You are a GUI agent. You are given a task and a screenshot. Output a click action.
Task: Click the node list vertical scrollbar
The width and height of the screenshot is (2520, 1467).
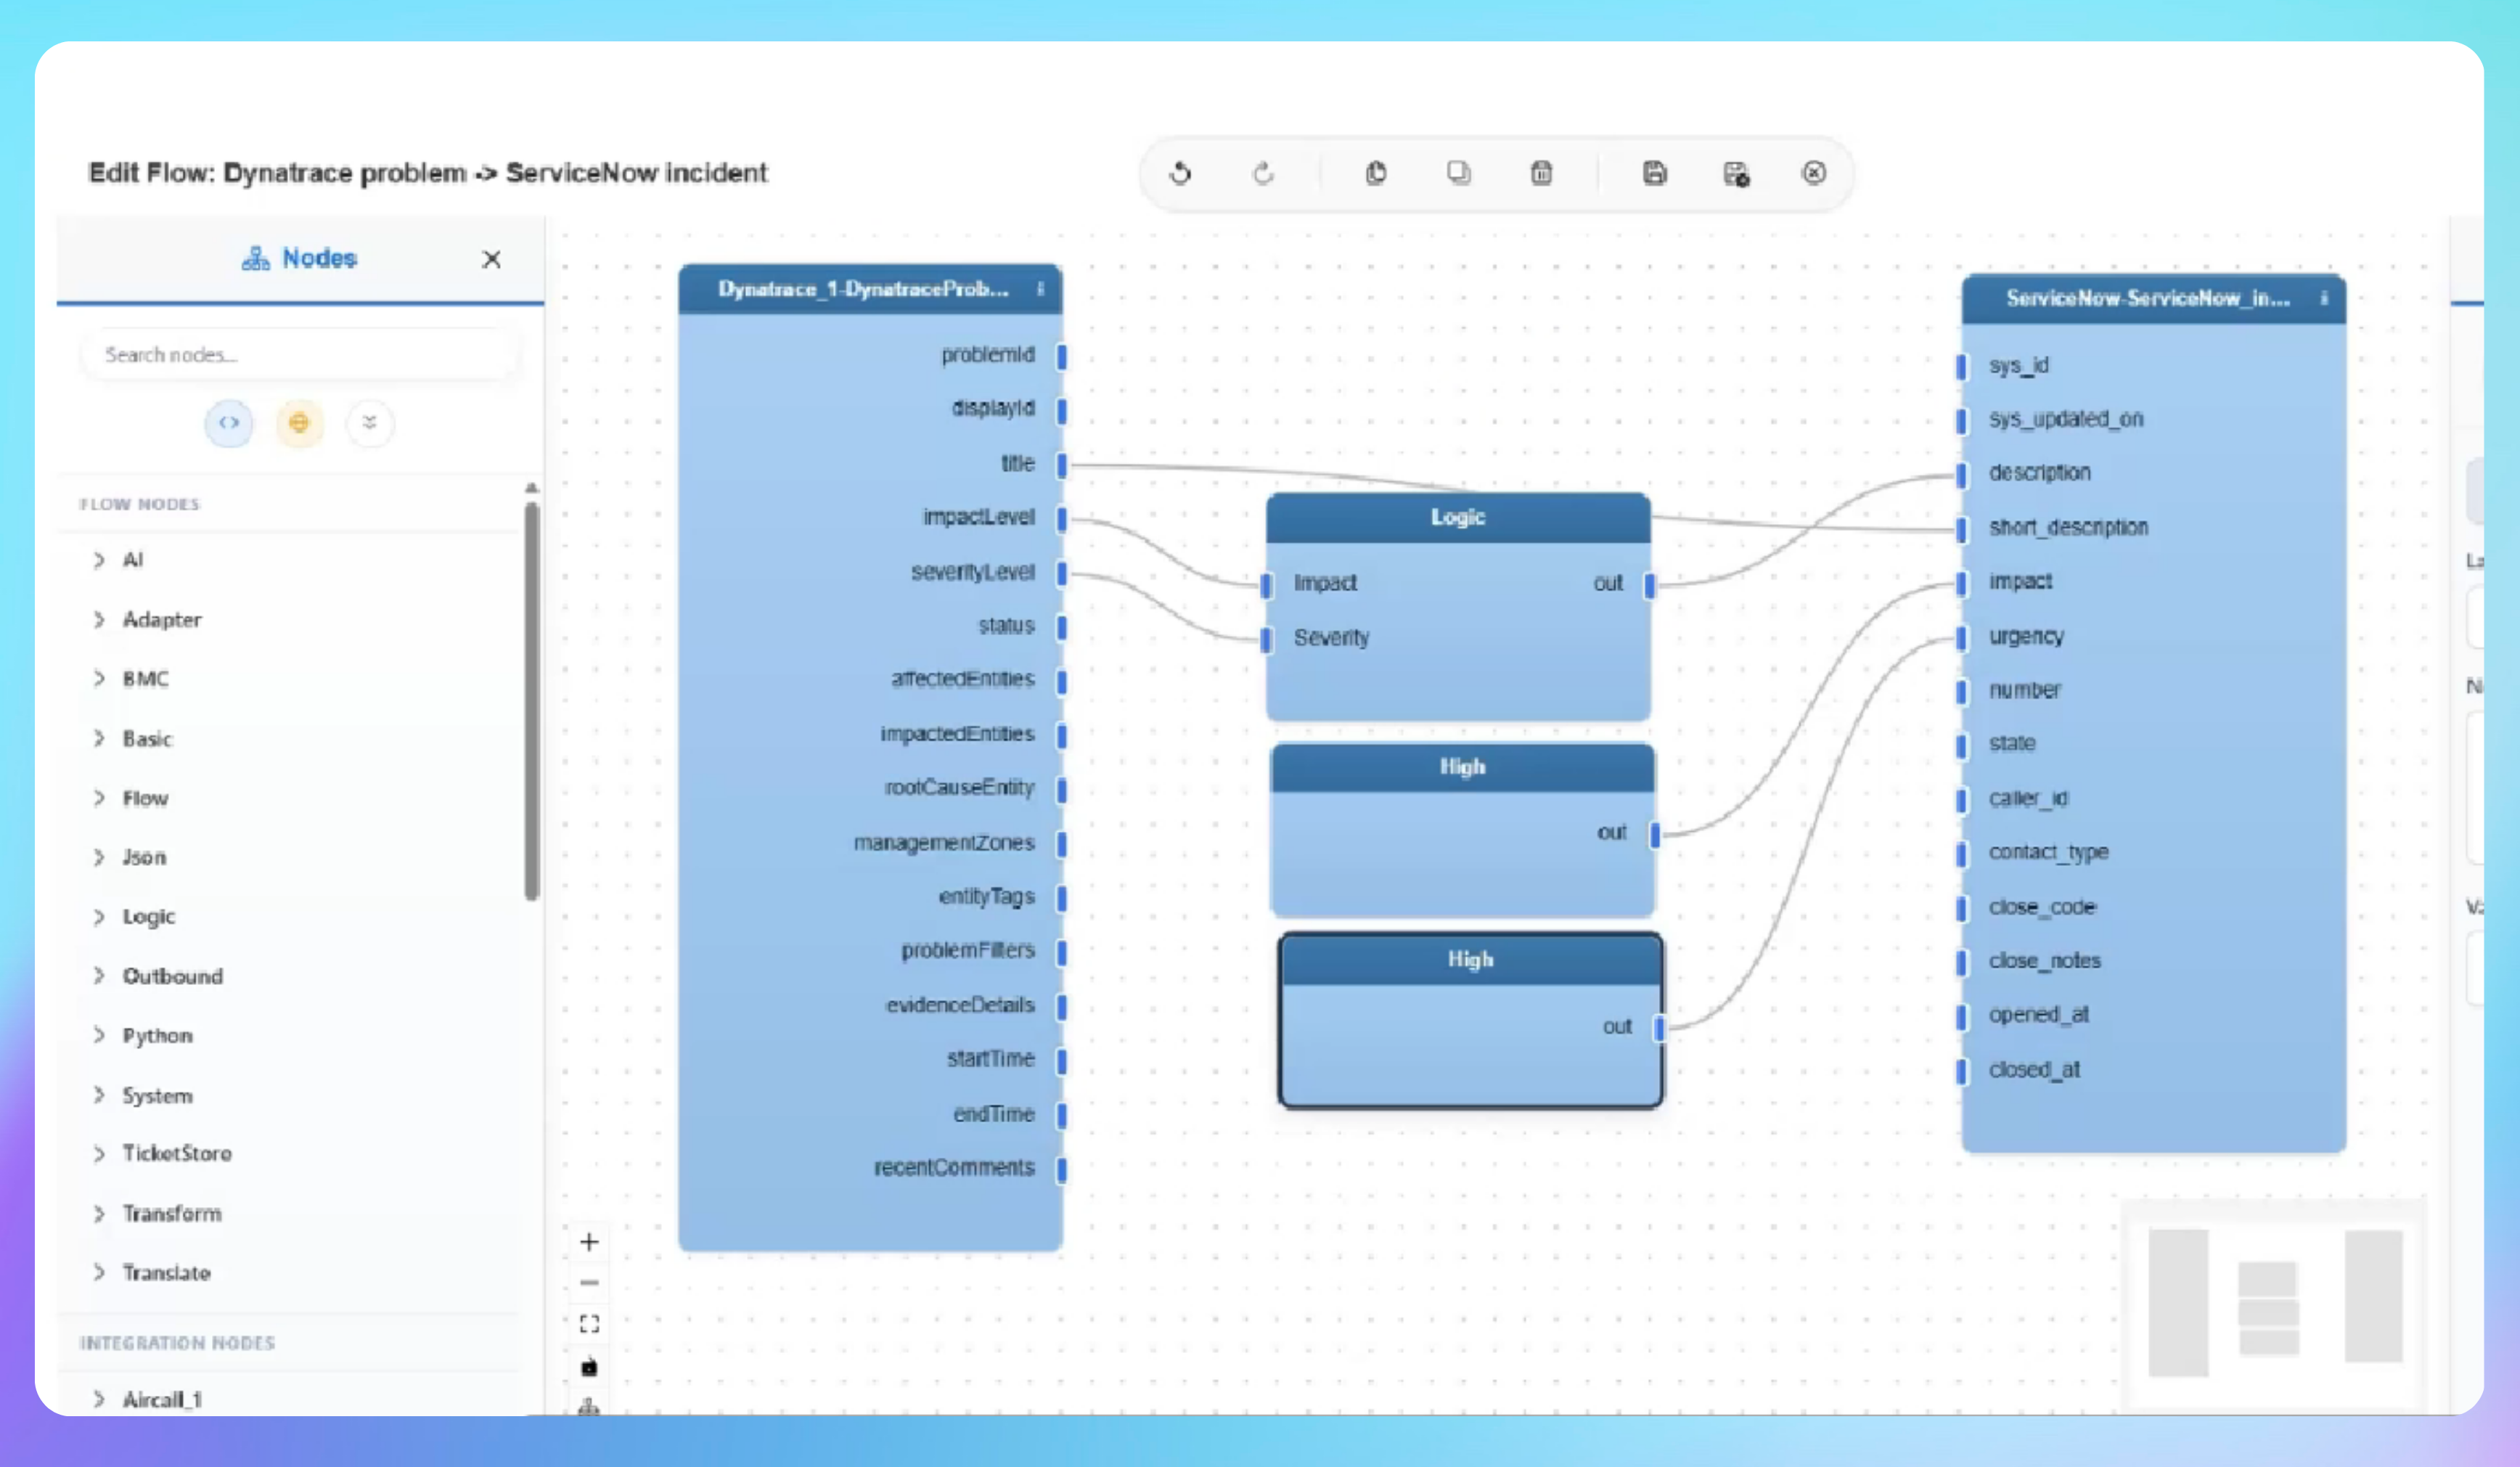coord(532,700)
